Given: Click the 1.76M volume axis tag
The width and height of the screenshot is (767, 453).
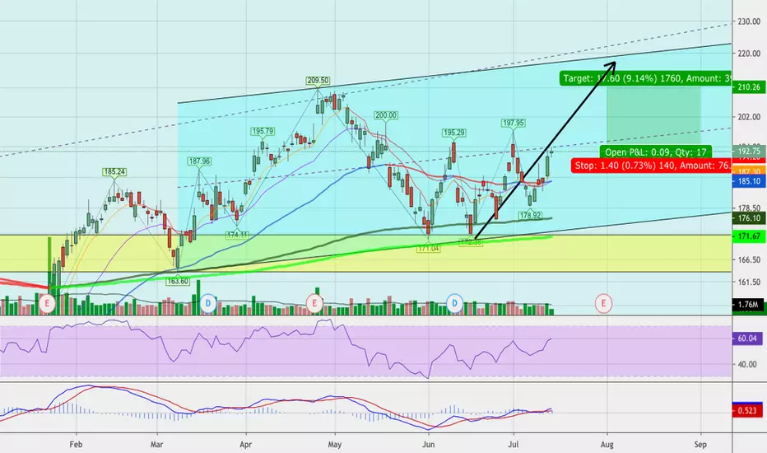Looking at the screenshot, I should point(748,305).
